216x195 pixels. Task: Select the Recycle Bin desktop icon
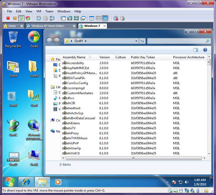13,40
